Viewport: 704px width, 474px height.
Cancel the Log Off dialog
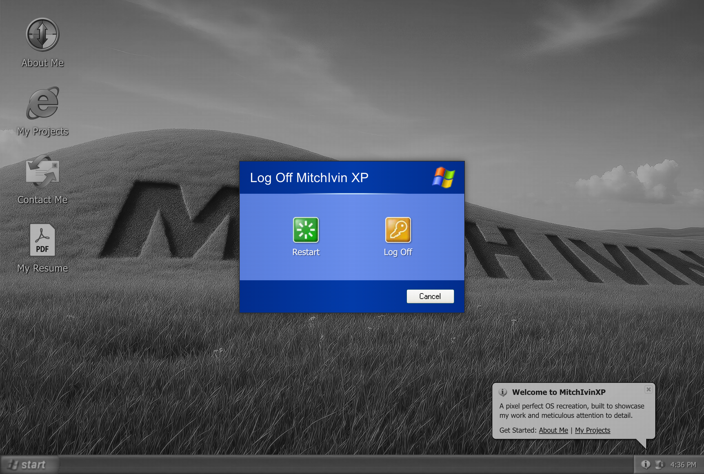[430, 296]
